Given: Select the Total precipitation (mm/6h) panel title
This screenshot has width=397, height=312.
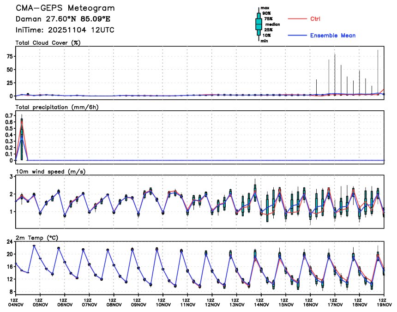Looking at the screenshot, I should 57,107.
